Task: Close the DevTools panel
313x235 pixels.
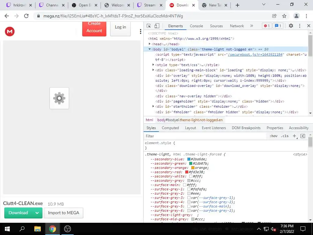Action: pos(309,26)
